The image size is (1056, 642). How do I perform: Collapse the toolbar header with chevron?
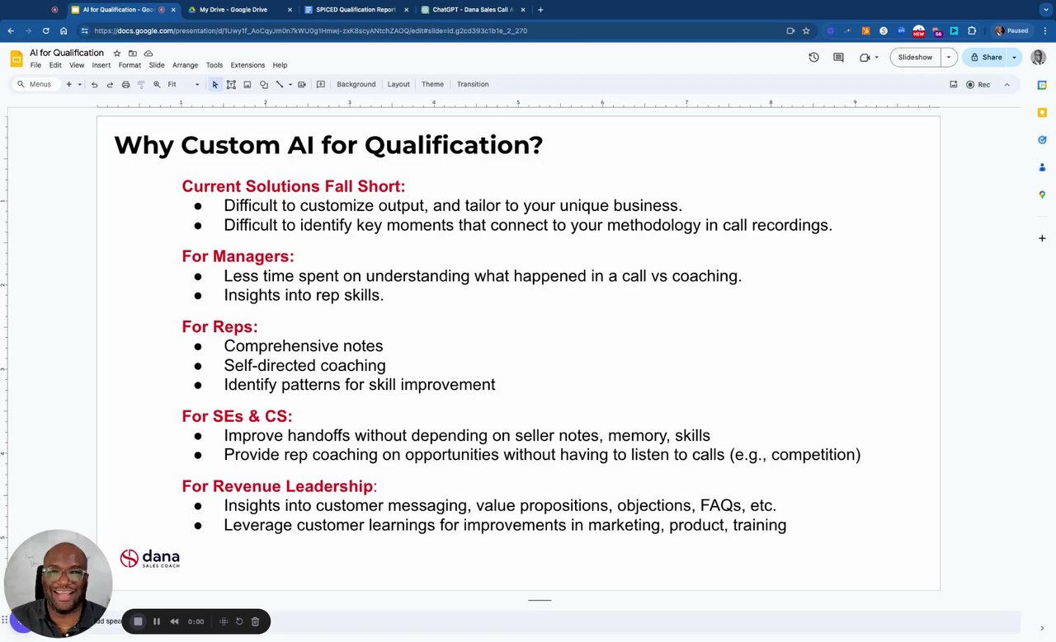point(1006,84)
